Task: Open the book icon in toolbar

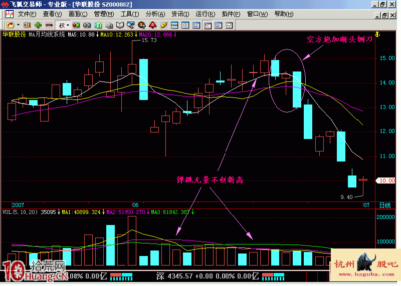Action: pos(120,25)
